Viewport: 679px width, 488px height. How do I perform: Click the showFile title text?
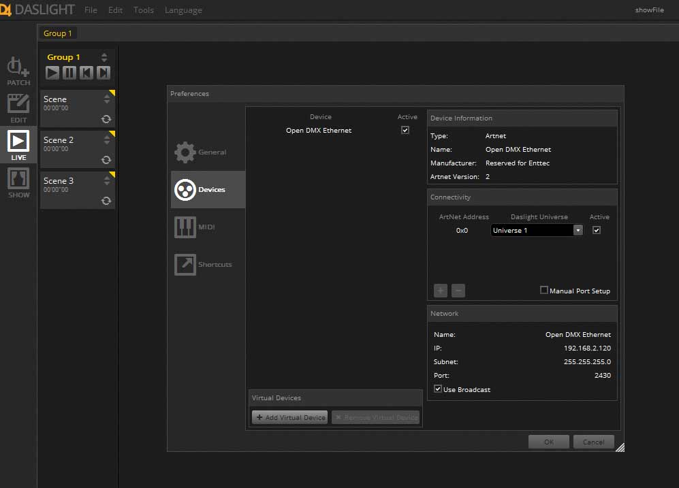coord(649,10)
